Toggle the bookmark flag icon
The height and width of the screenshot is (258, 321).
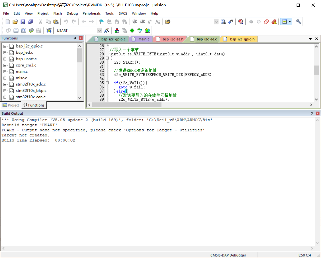click(x=101, y=22)
